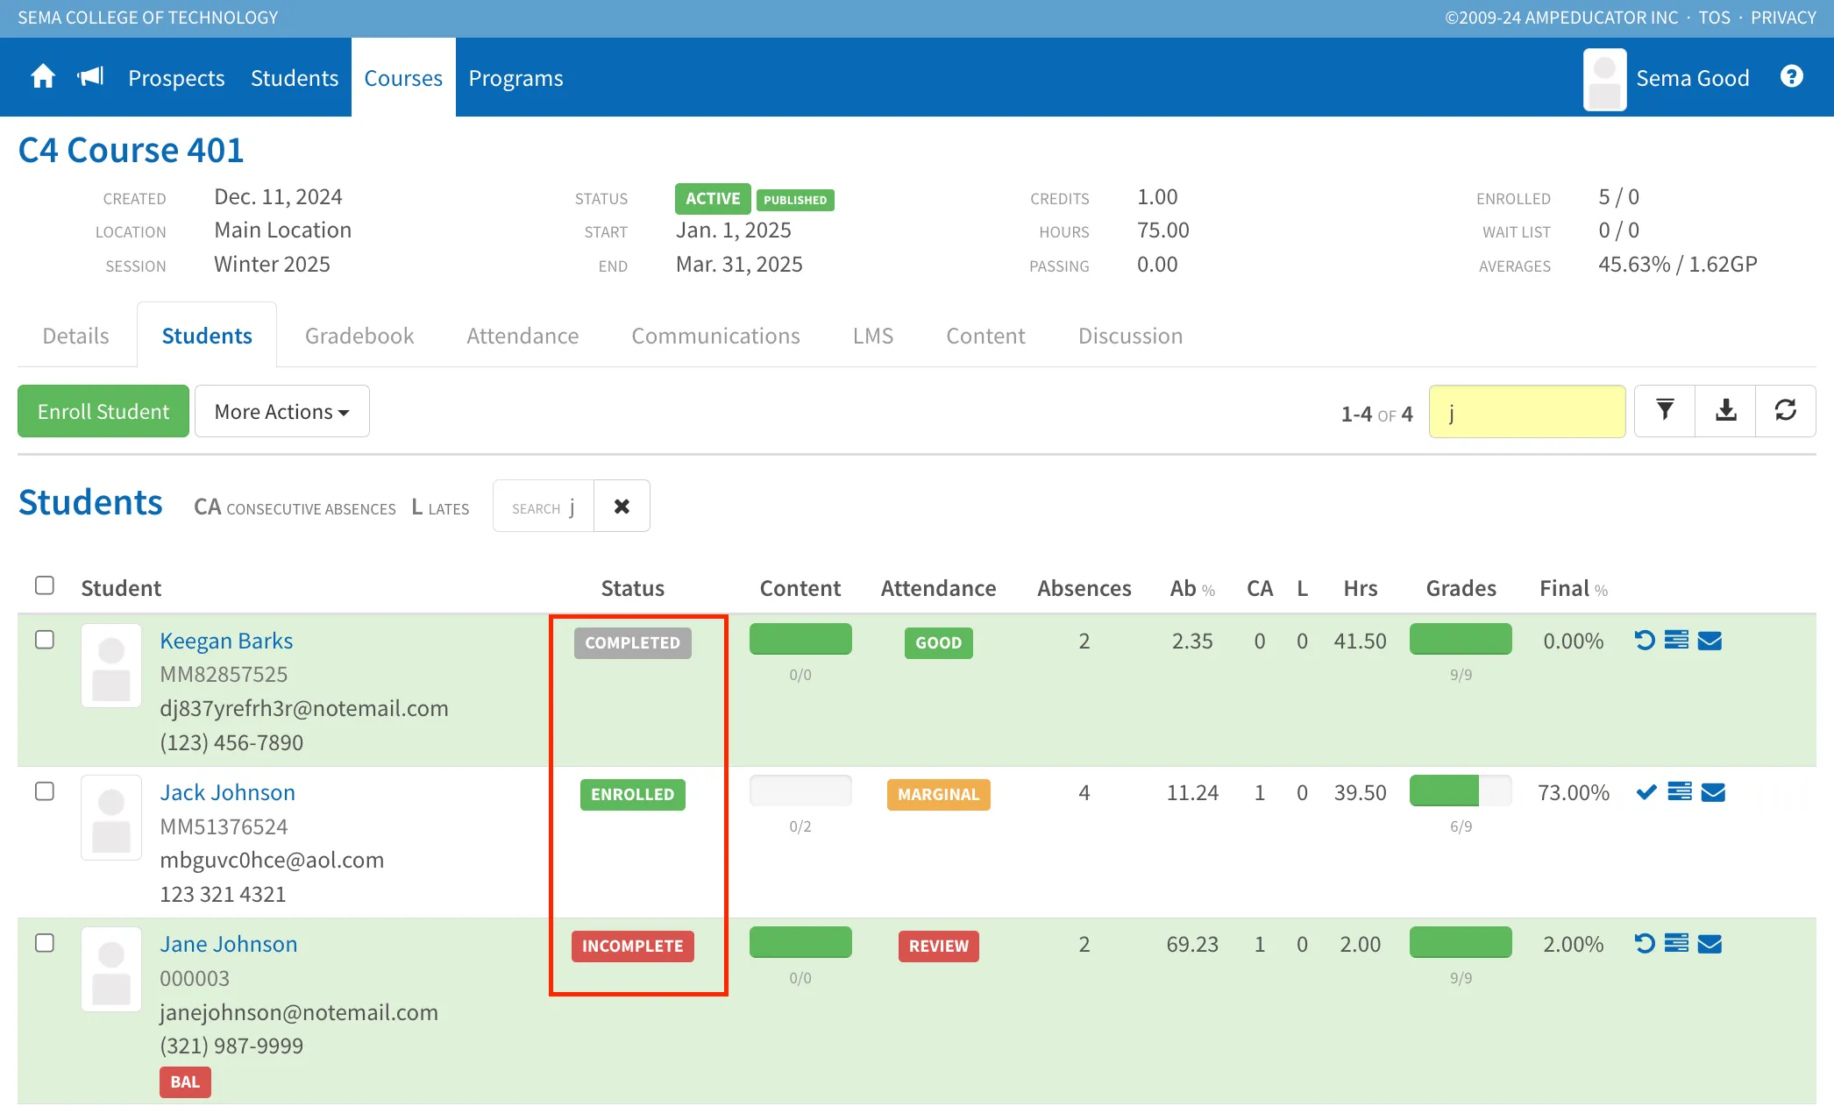This screenshot has width=1834, height=1106.
Task: Toggle the select-all students checkbox
Action: pos(45,585)
